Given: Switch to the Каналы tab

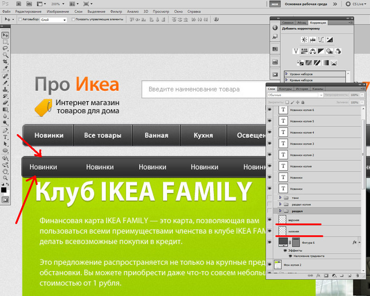Looking at the screenshot, I should [318, 89].
